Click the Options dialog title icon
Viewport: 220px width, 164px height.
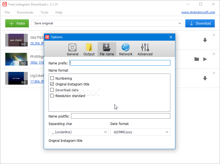tap(47, 37)
